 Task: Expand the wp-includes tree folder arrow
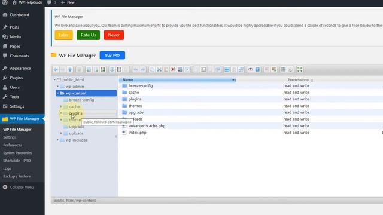point(58,140)
